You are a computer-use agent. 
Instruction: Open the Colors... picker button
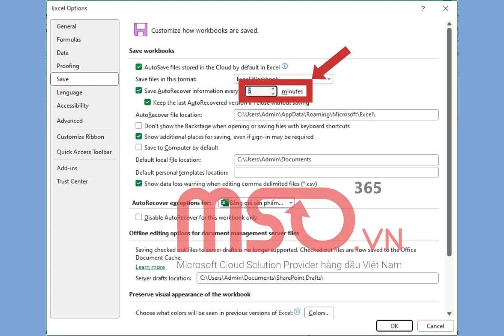319,313
